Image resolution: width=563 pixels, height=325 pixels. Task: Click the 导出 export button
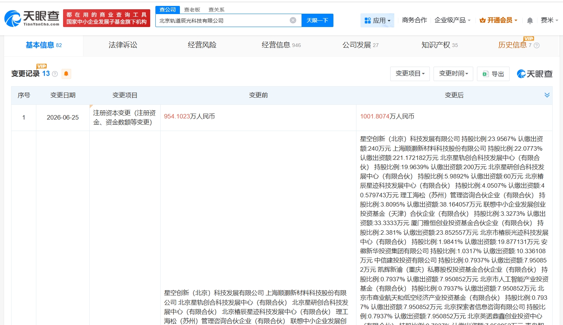click(493, 74)
